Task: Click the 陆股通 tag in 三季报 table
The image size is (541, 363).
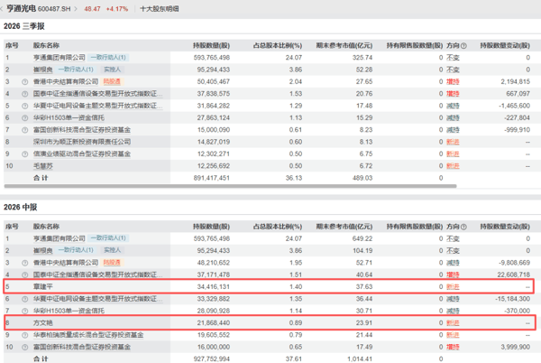Action: click(x=112, y=82)
